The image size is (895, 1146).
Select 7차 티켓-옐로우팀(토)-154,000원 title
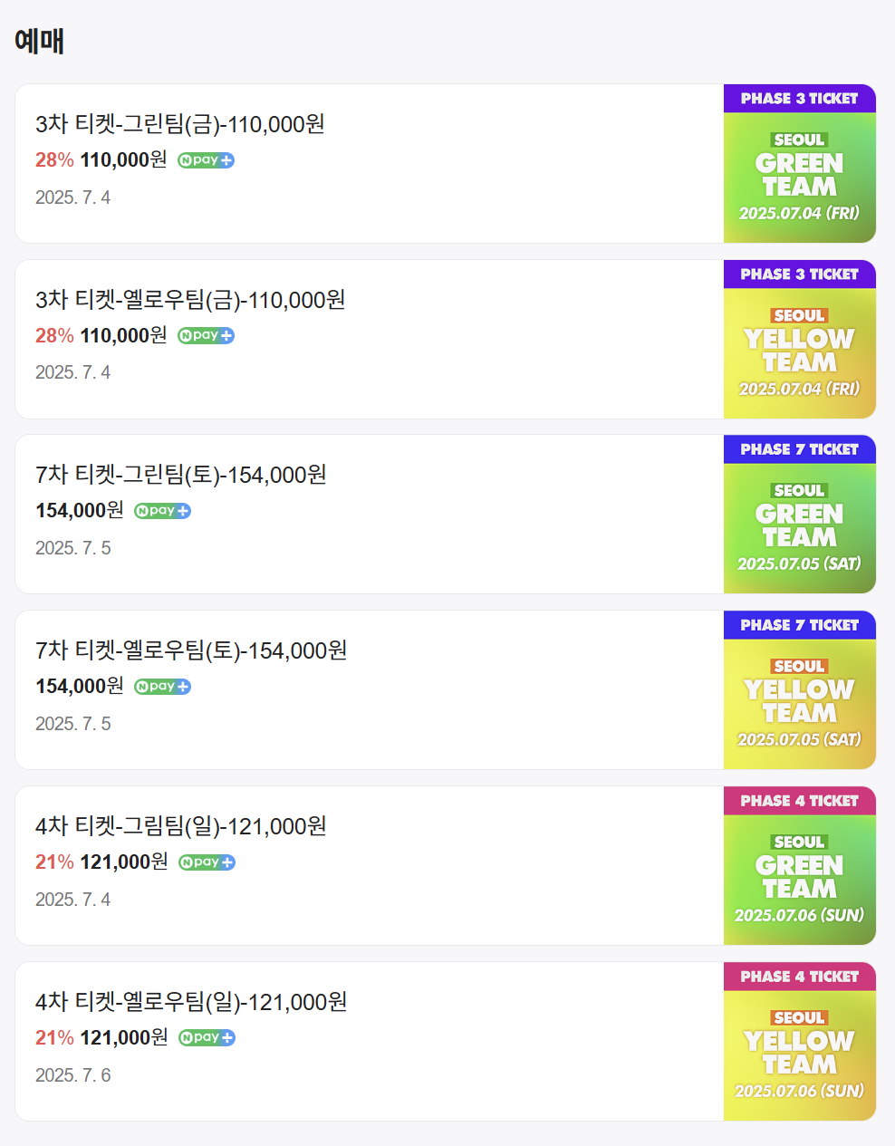[x=191, y=650]
